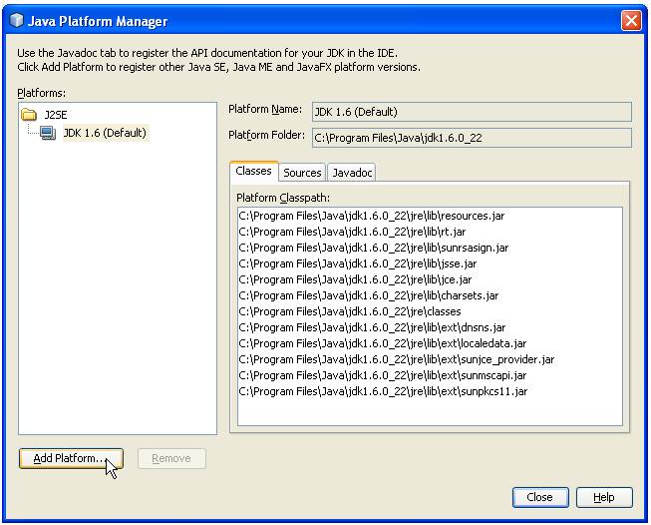The width and height of the screenshot is (651, 525).
Task: Select the localedata.jar classpath entry
Action: pos(383,343)
